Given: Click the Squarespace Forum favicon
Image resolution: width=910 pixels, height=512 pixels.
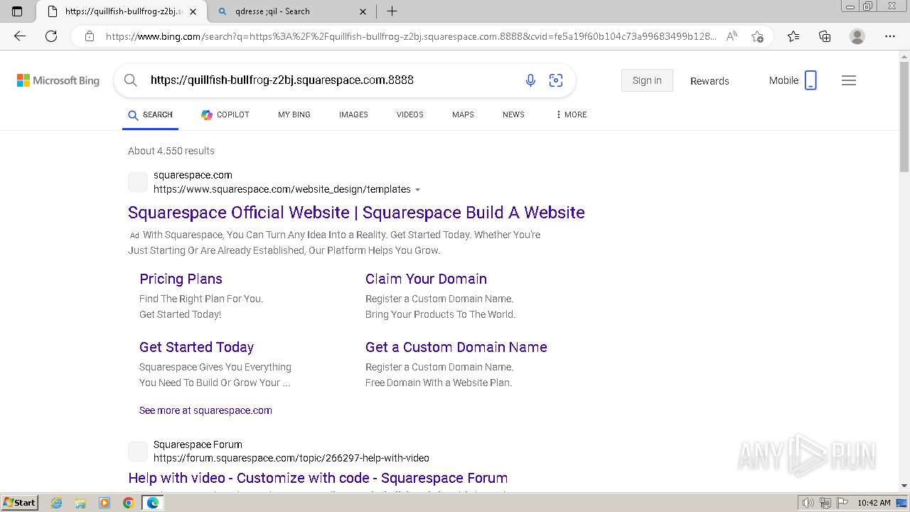Looking at the screenshot, I should [138, 451].
